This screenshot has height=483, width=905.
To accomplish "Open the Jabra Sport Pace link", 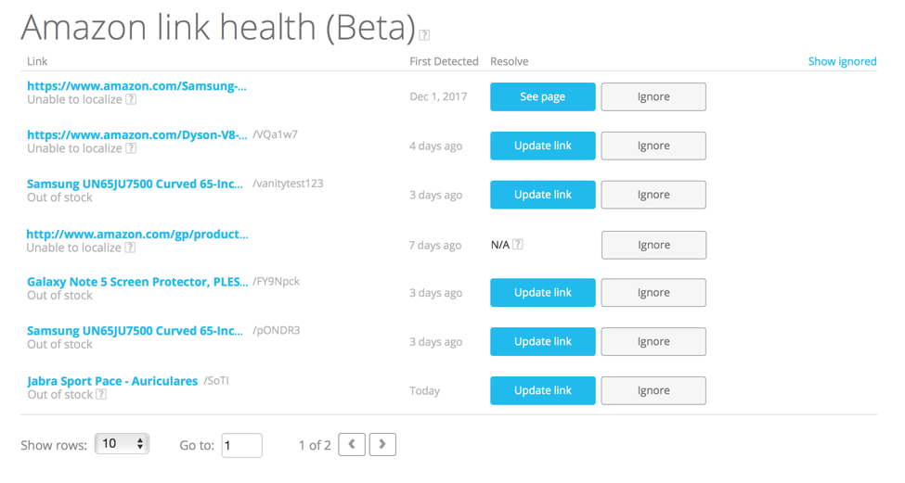I will pos(112,381).
